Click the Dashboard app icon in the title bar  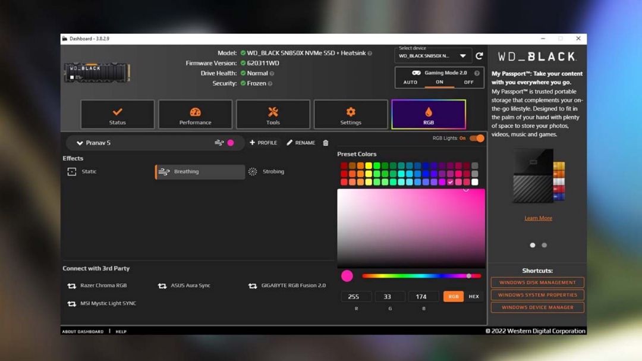click(x=65, y=39)
